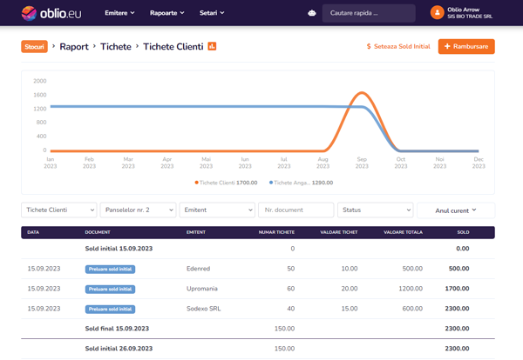523x360 pixels.
Task: Open Preluare sold initial badge in Sodexo SRL row
Action: click(110, 309)
